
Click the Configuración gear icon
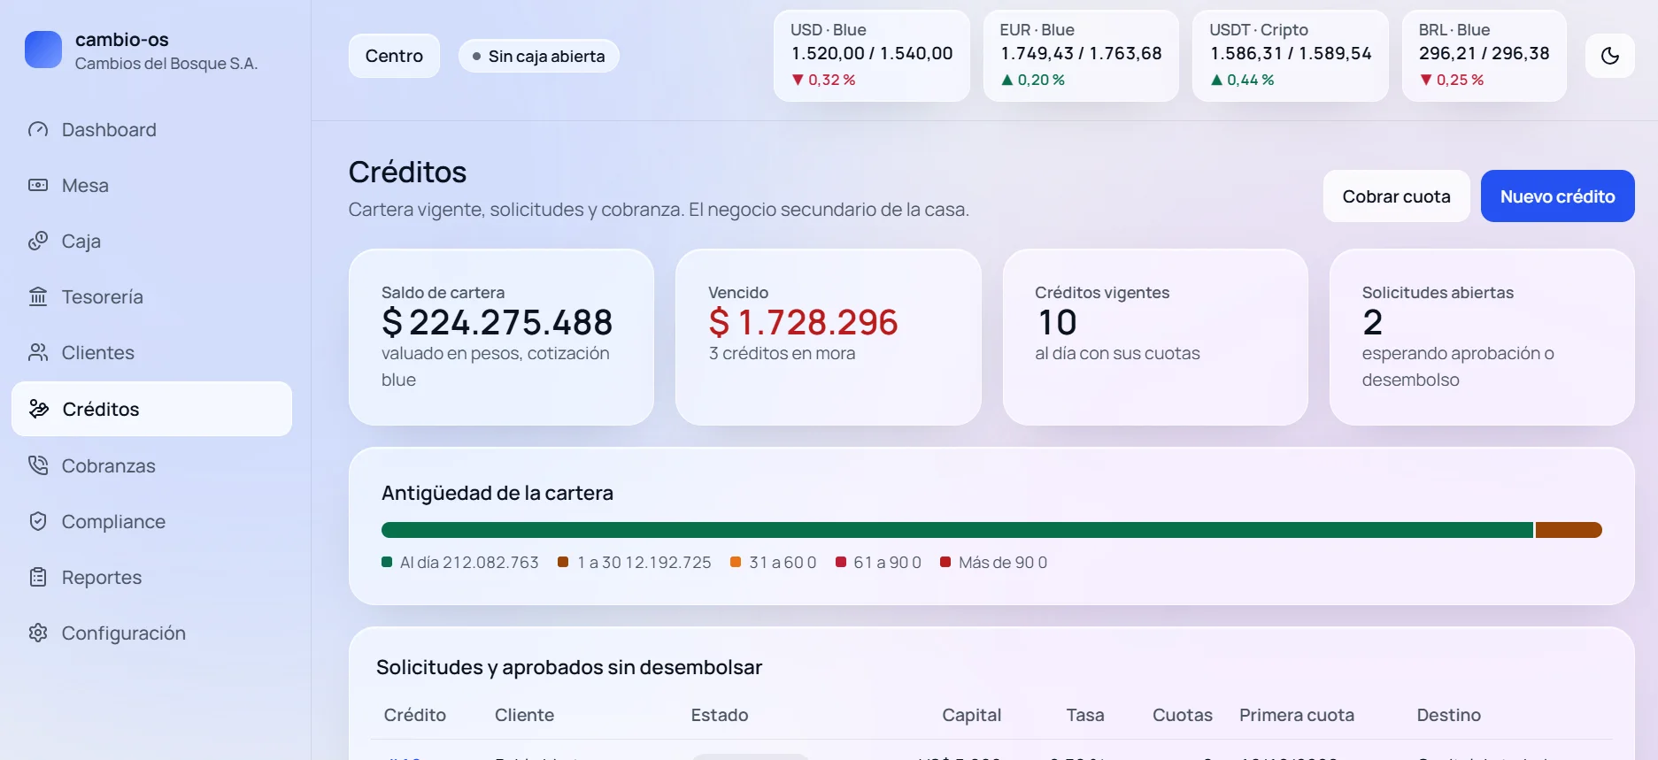[x=38, y=633]
